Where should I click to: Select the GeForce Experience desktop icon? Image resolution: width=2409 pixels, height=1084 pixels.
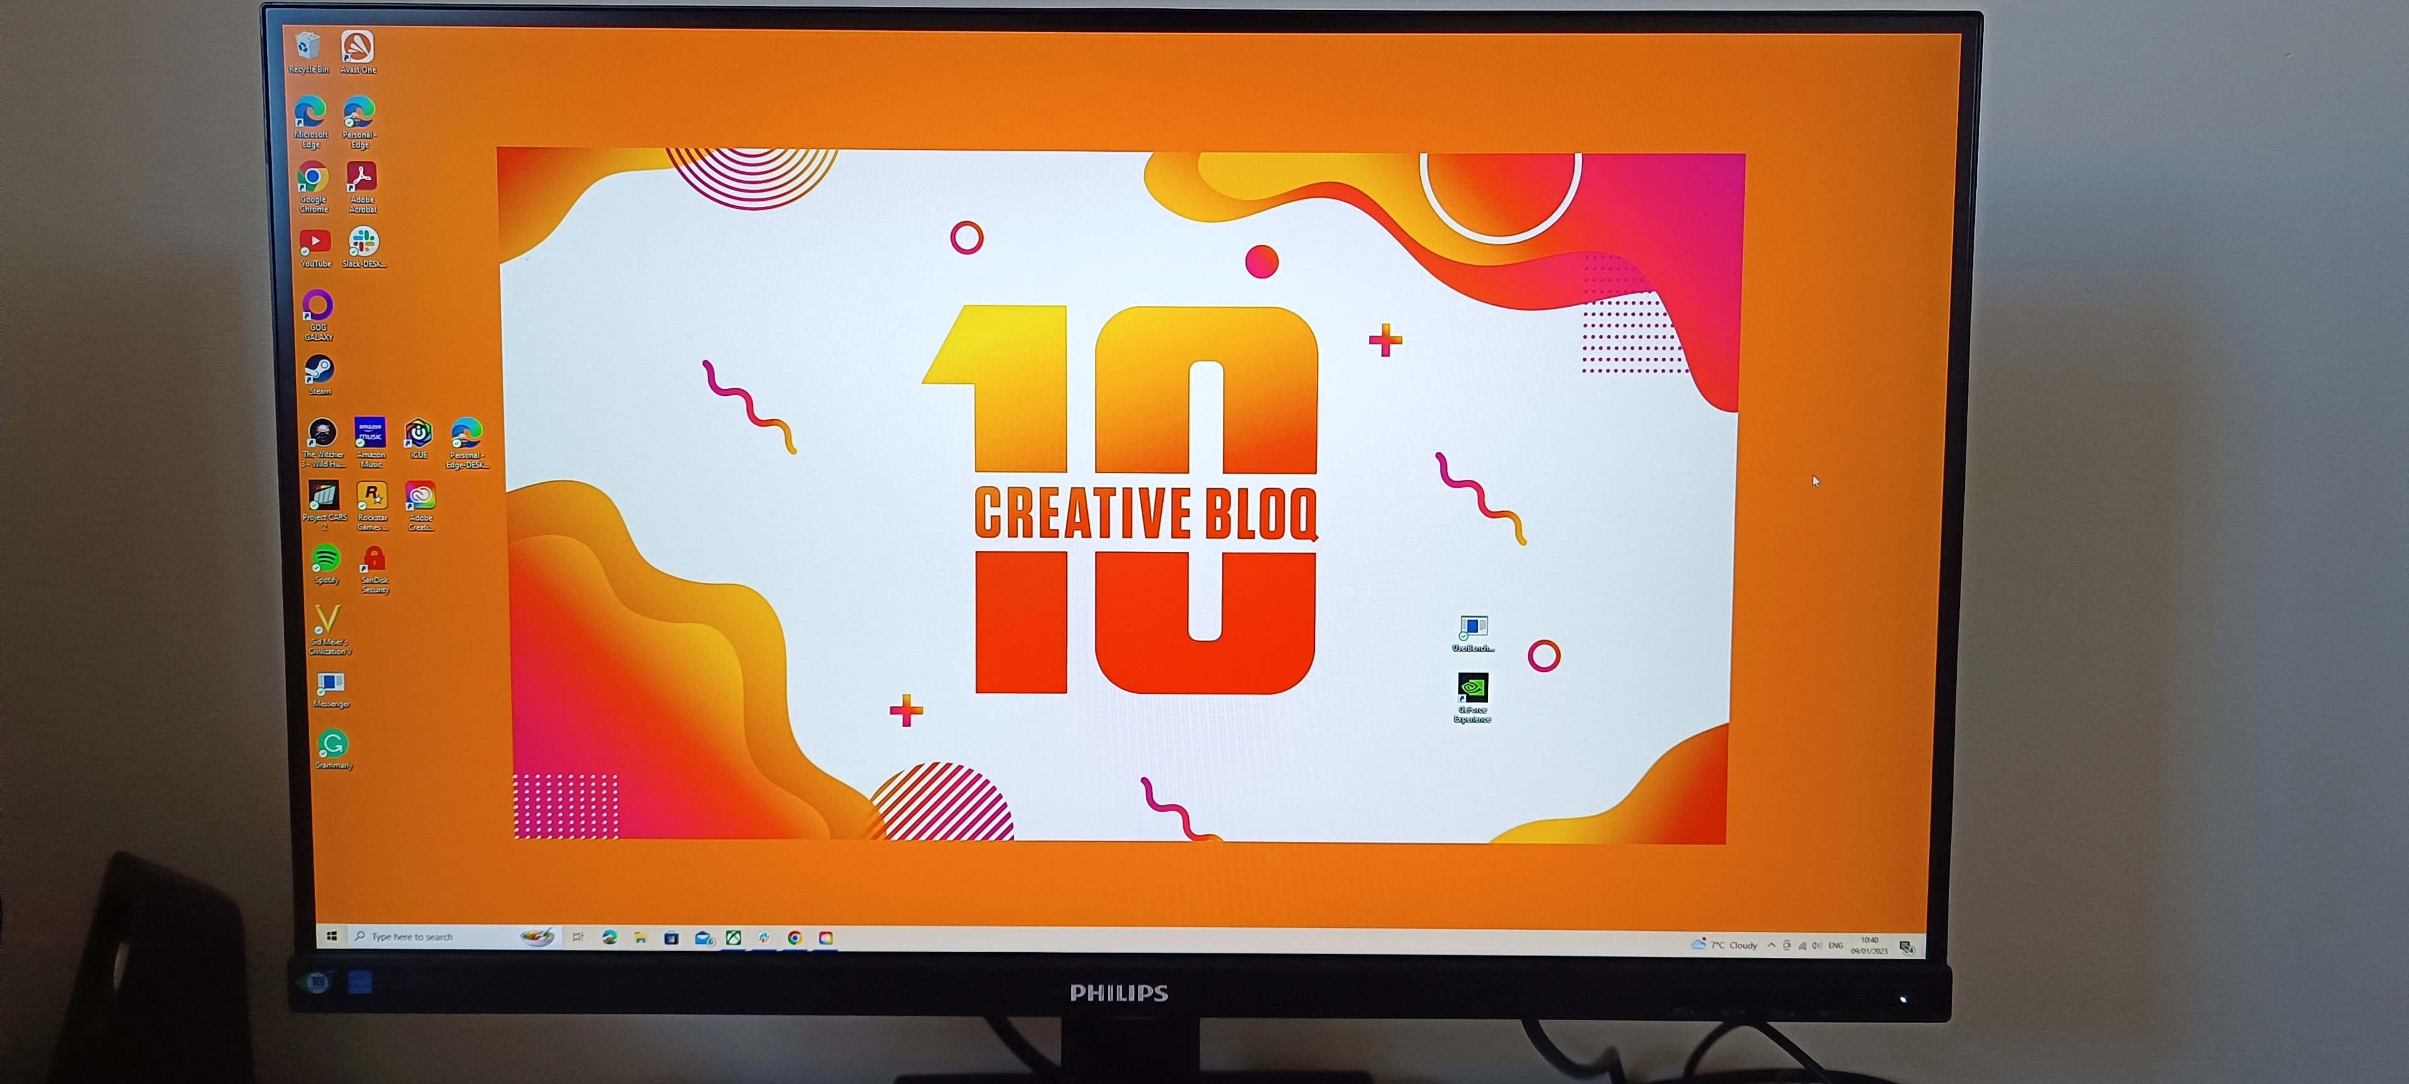click(x=1472, y=698)
